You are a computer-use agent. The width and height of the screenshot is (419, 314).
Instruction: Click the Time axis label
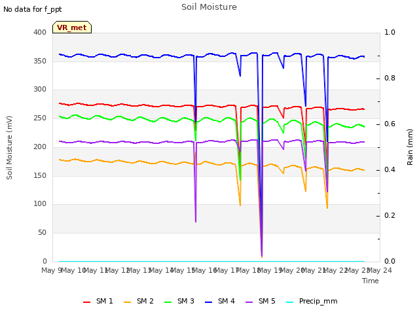[371, 281]
